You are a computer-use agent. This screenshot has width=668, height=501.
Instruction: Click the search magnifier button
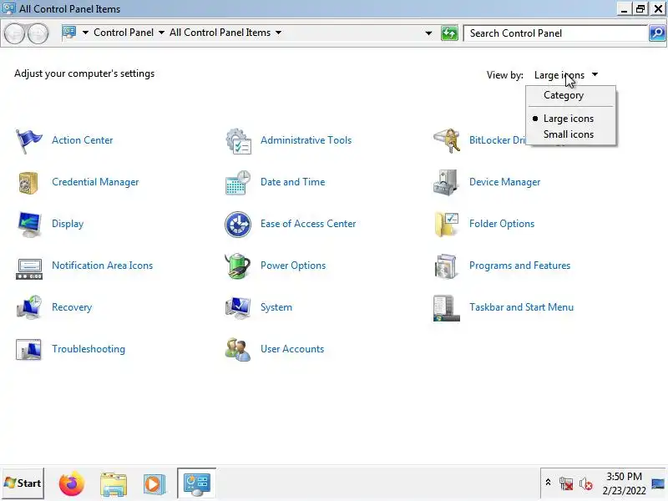(657, 33)
